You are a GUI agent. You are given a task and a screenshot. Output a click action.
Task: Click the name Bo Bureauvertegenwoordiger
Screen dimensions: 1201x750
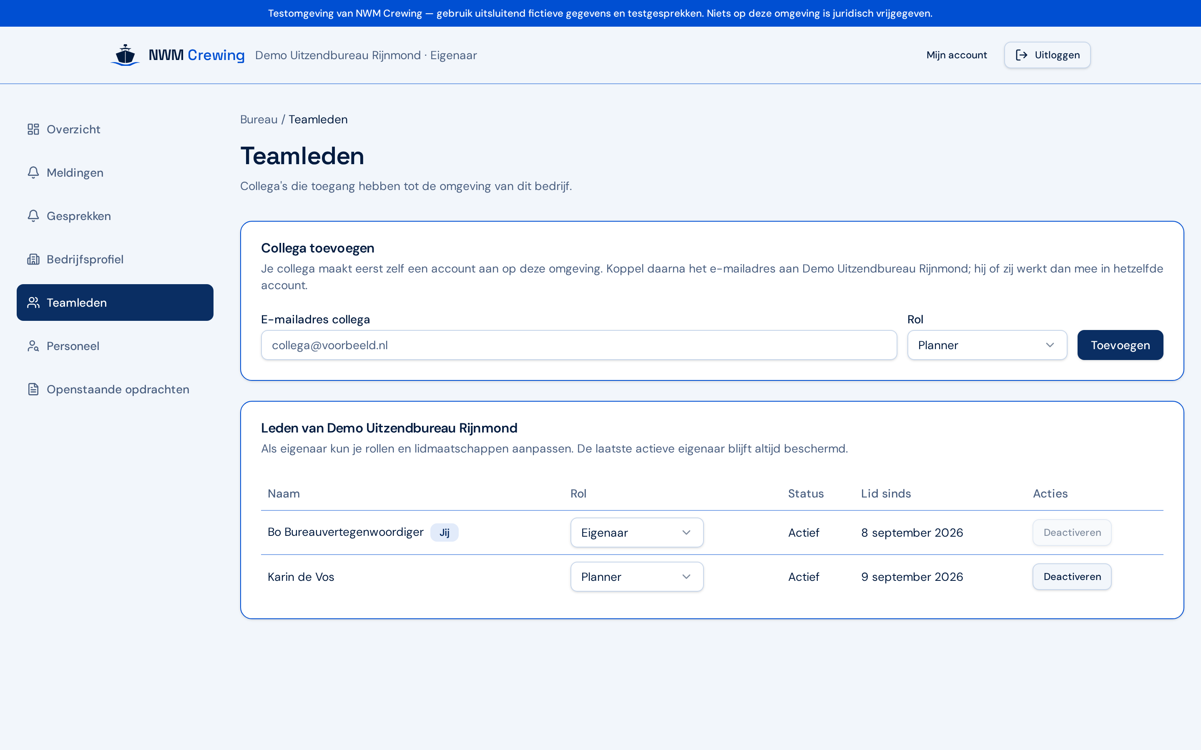click(345, 532)
